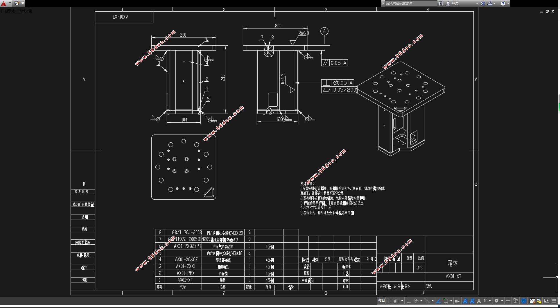Expand the quick access toolbar customize arrow
This screenshot has height=308, width=560.
[x=23, y=3]
